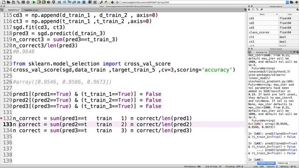Save the current file
This screenshot has height=168, width=299.
tap(14, 2)
